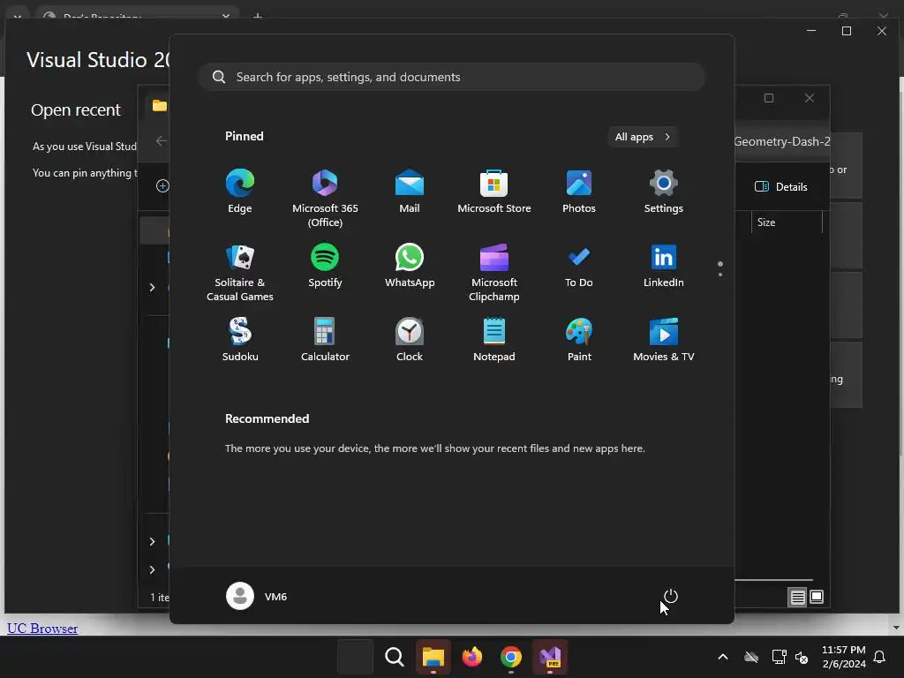Open the Paint app

click(579, 340)
